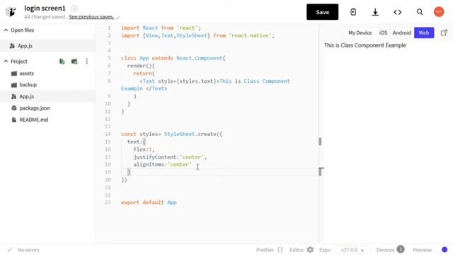Click the login screen1 project title
453x255 pixels.
click(x=45, y=8)
